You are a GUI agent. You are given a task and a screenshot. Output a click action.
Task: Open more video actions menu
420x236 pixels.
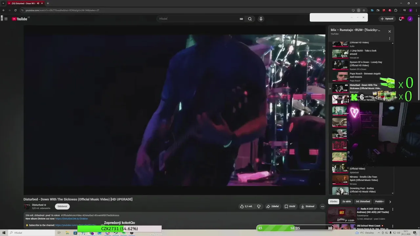322,206
